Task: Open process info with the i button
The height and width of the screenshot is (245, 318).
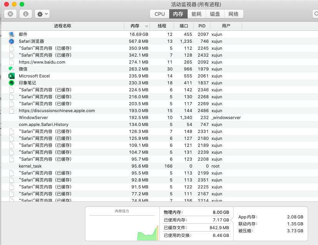Action: (26, 14)
